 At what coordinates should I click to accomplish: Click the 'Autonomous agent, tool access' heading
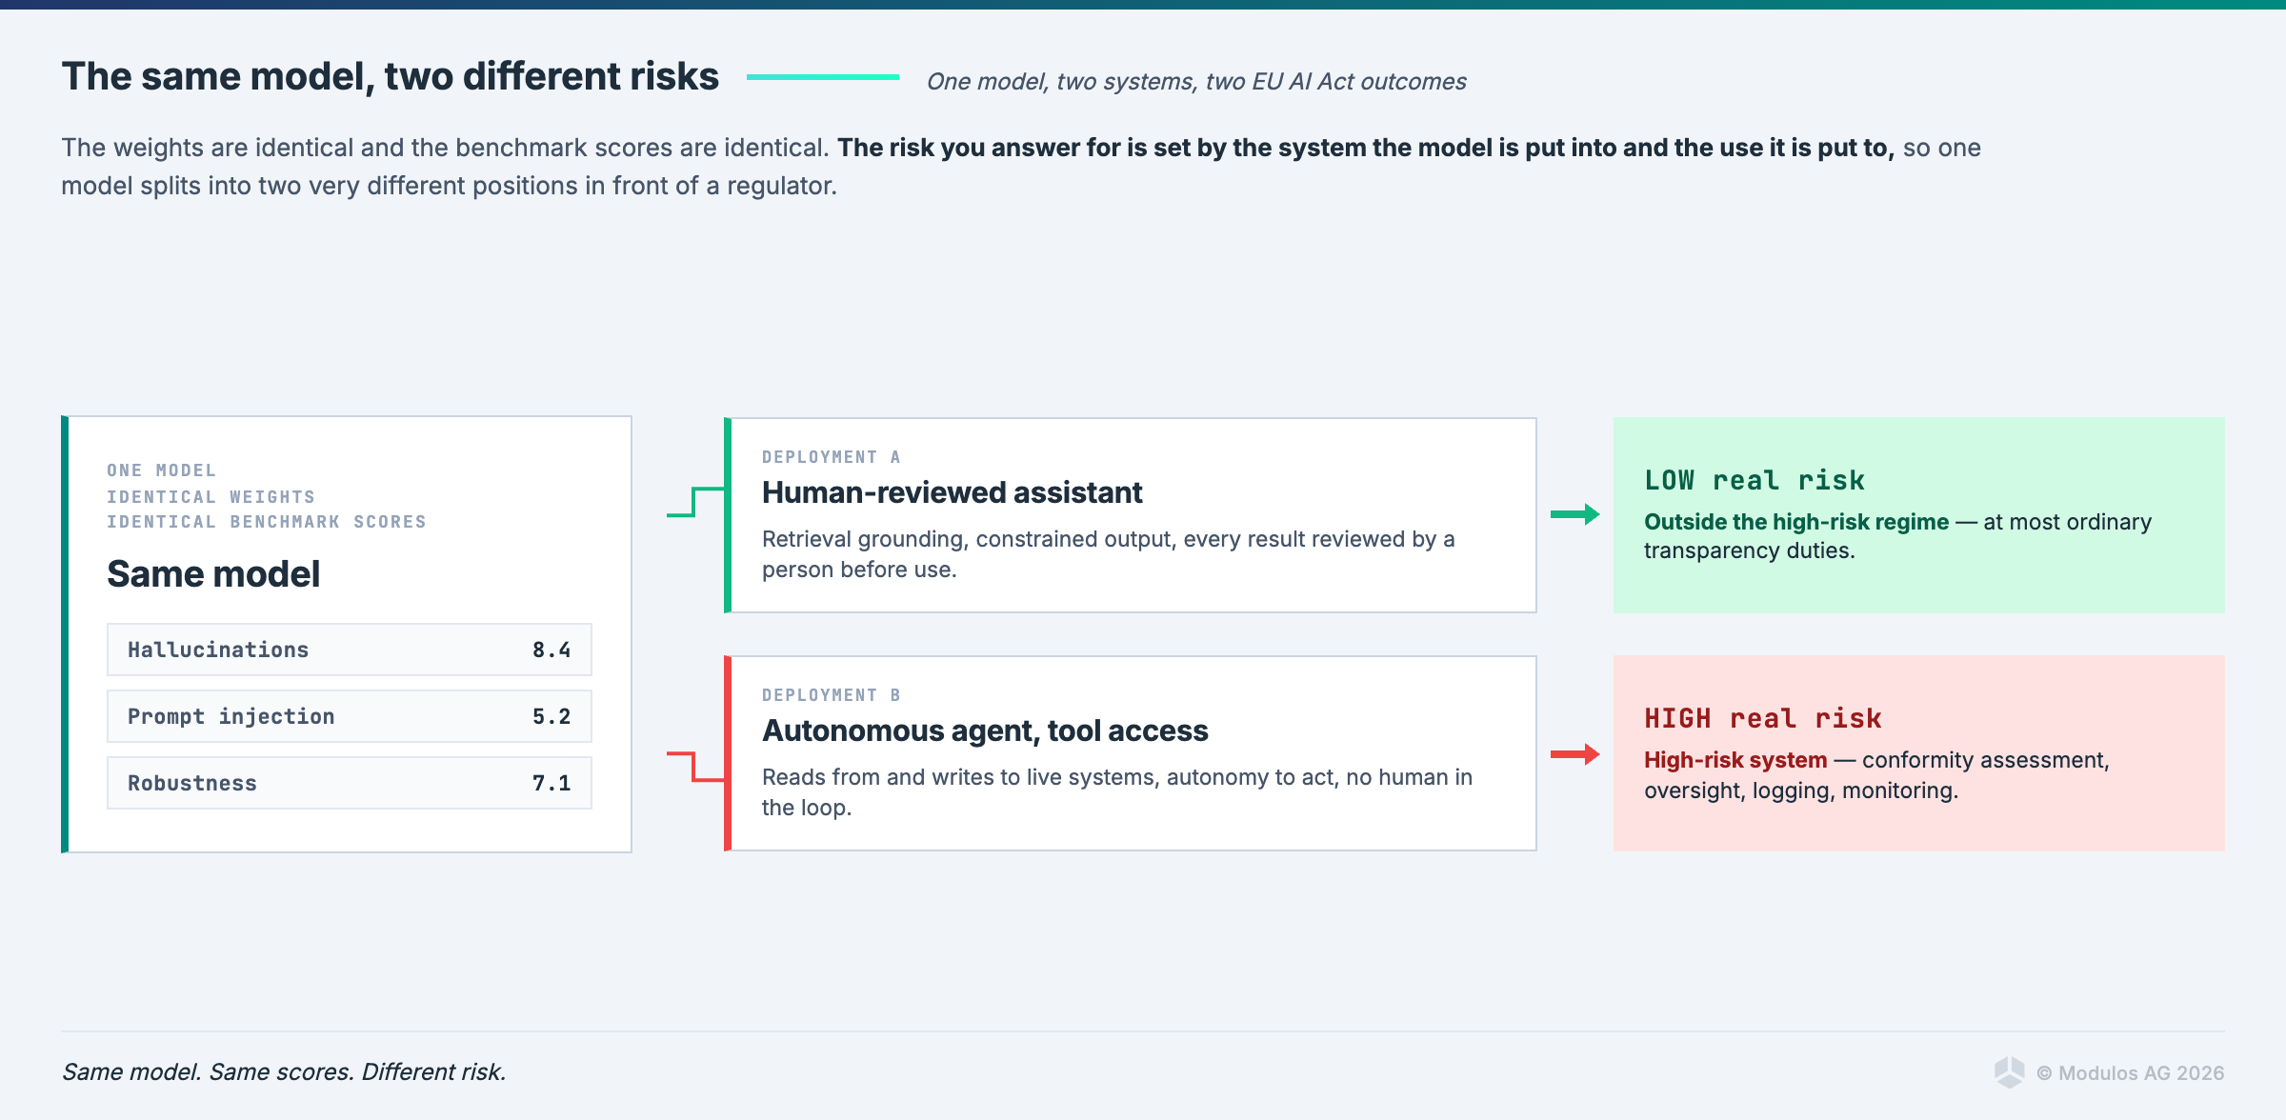pyautogui.click(x=985, y=730)
